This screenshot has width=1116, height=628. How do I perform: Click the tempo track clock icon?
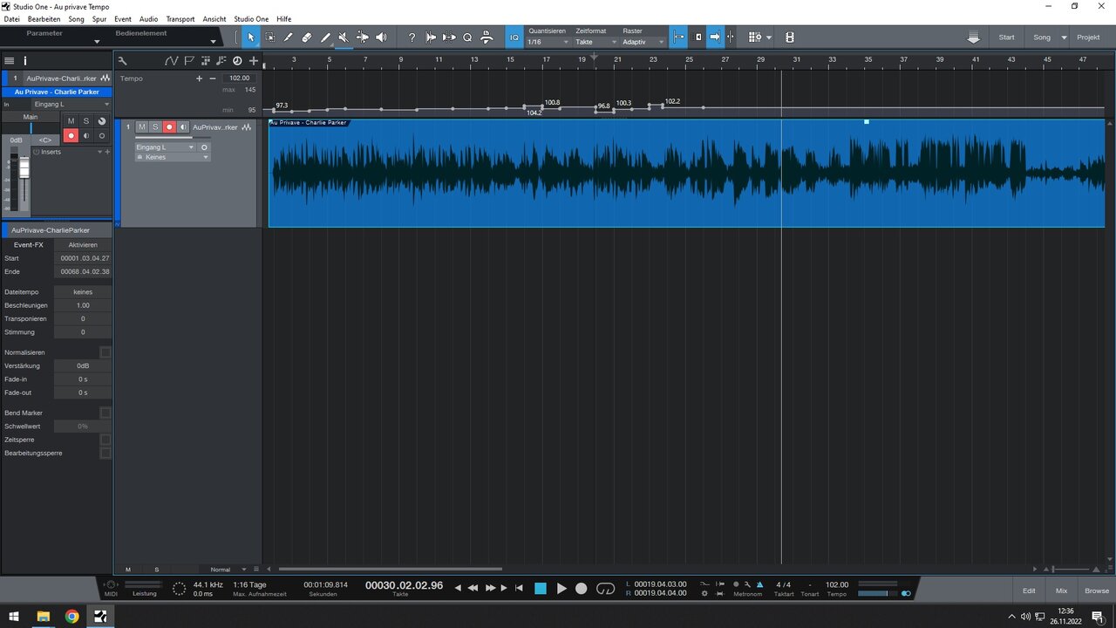(x=237, y=60)
